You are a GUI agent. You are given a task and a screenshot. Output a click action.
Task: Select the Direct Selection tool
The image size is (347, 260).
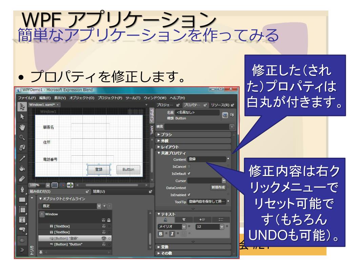(x=22, y=117)
